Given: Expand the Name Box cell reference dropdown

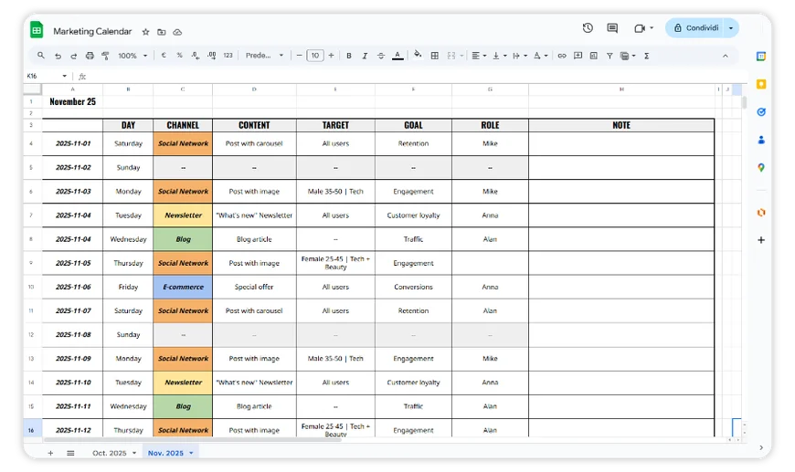Looking at the screenshot, I should (64, 76).
